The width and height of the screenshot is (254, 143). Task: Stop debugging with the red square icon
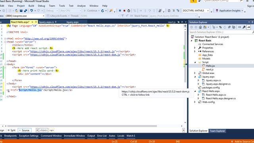[124, 11]
